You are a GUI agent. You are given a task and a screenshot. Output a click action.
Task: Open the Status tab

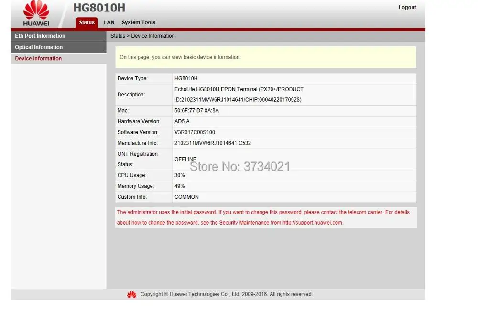87,22
